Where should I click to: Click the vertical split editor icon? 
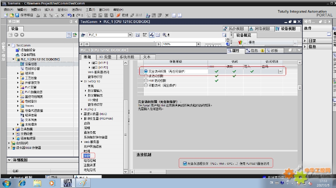point(180,15)
